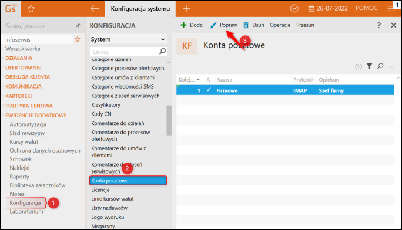This screenshot has height=230, width=402.
Task: Select Infoserwis in sidebar
Action: point(37,40)
